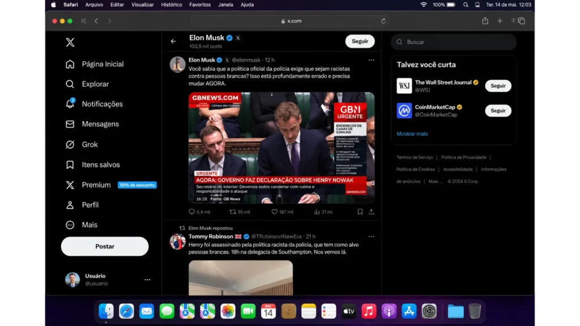Click the Postar button
580x326 pixels.
point(105,246)
